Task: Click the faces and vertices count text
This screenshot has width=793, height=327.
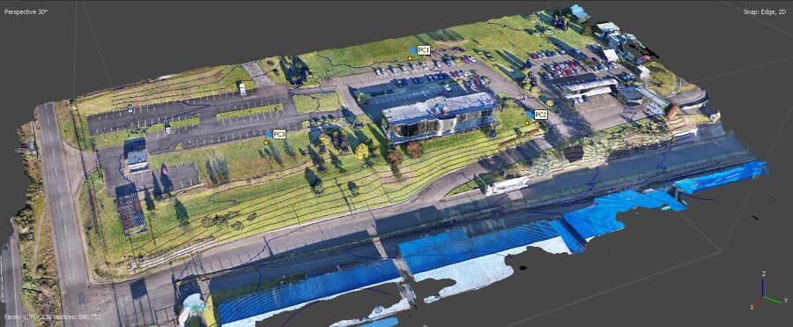Action: pos(53,317)
